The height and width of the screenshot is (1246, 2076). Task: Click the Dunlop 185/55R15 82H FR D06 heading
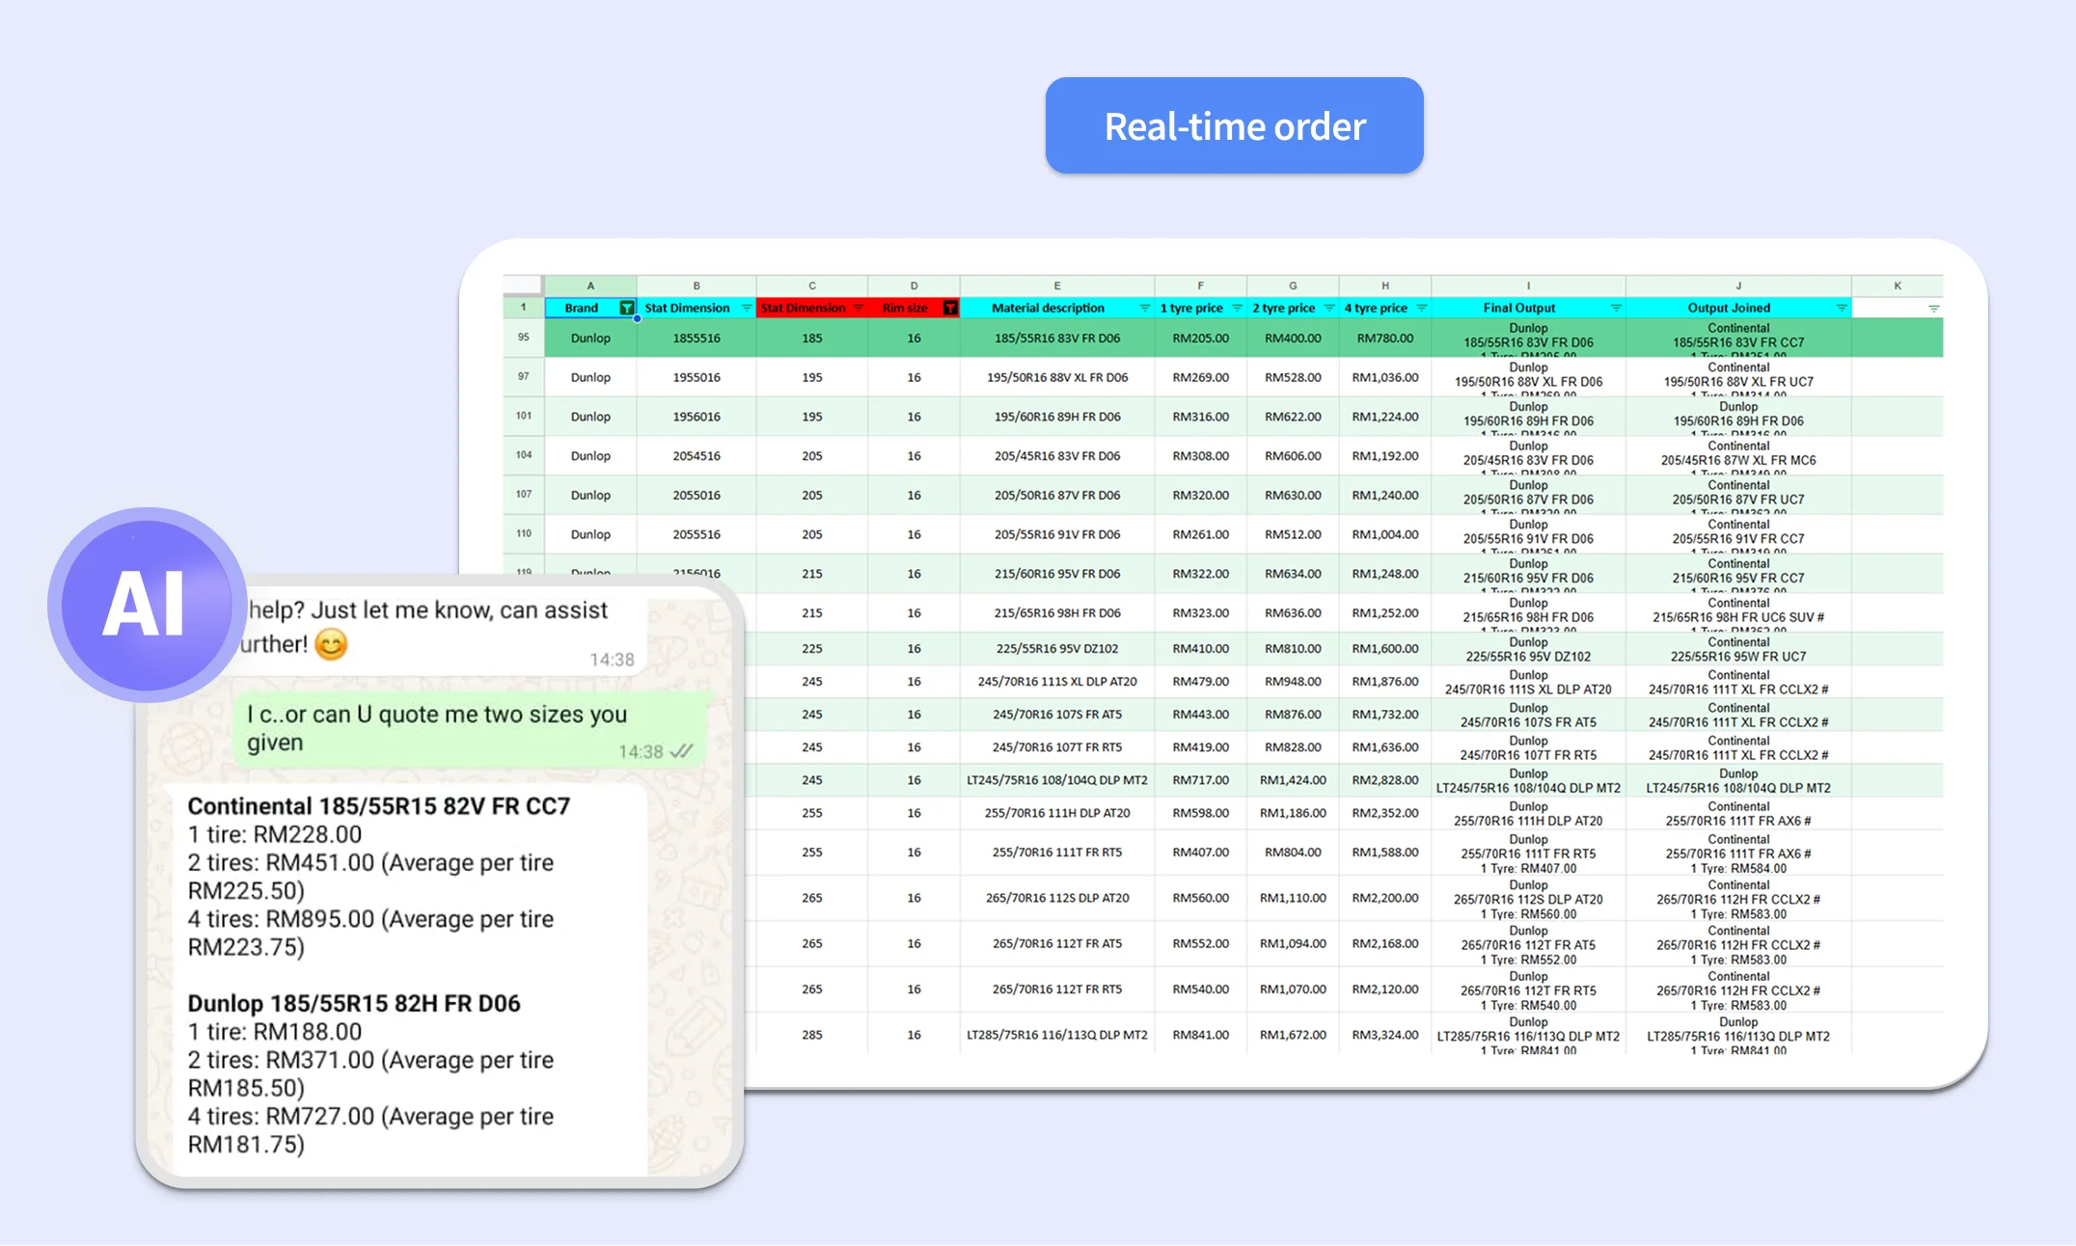354,1004
